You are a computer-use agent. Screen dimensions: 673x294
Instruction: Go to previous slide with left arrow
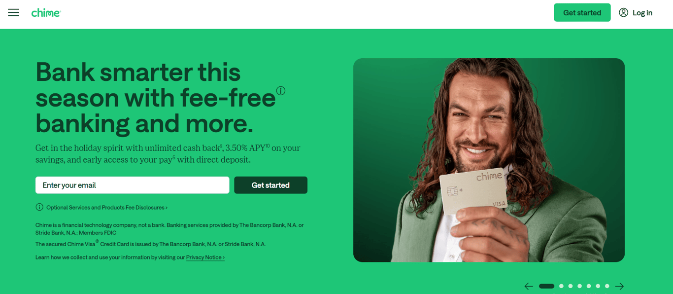click(529, 286)
